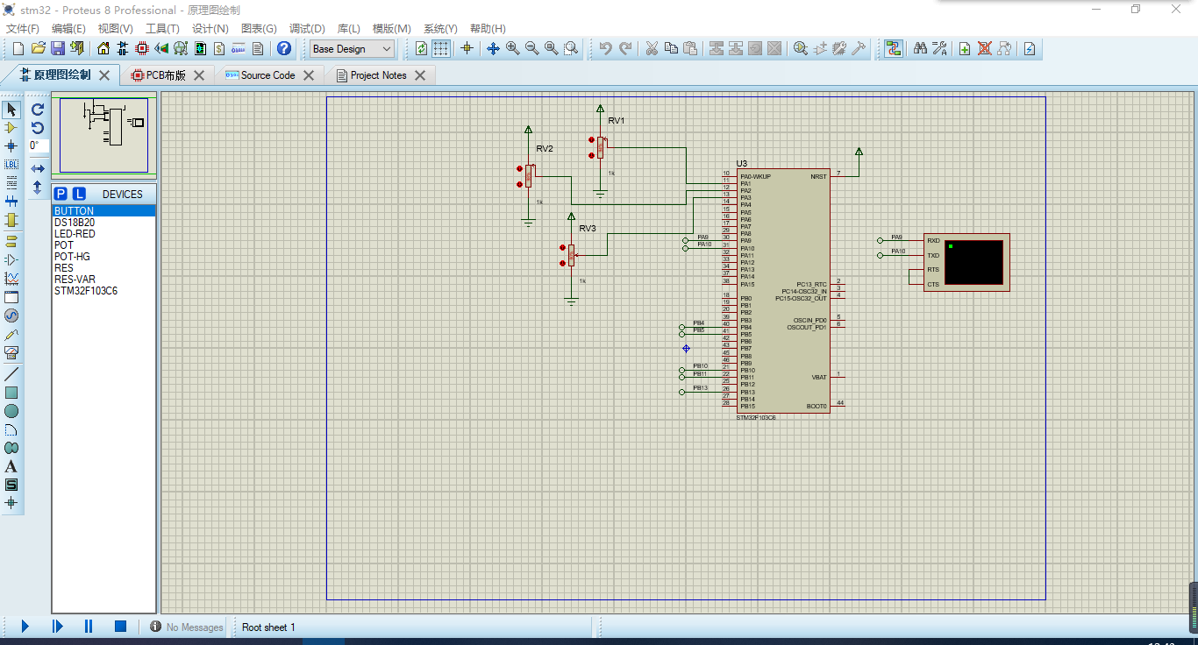Viewport: 1198px width, 645px height.
Task: Select the Terminals Mode tool
Action: point(11,241)
